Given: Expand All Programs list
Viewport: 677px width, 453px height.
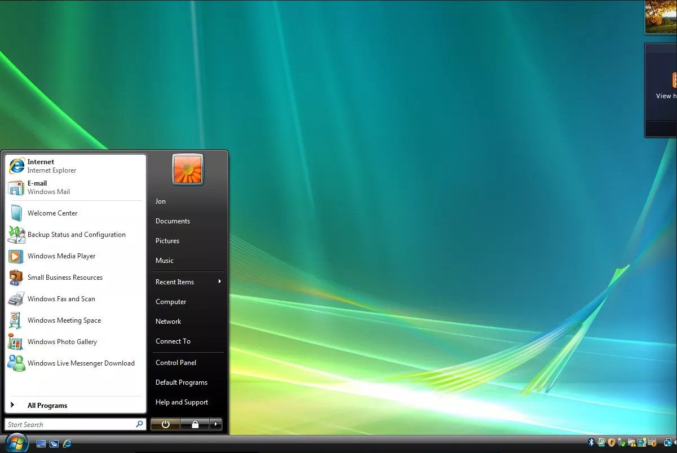Looking at the screenshot, I should tap(47, 406).
